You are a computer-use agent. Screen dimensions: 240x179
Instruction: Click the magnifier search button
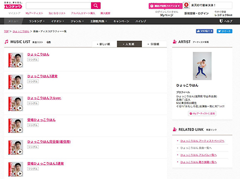point(96,6)
